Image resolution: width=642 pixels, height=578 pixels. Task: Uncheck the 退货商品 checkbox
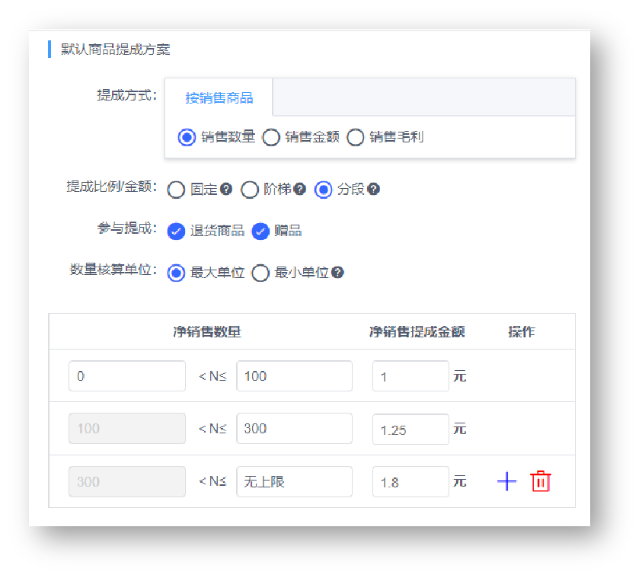pos(176,232)
